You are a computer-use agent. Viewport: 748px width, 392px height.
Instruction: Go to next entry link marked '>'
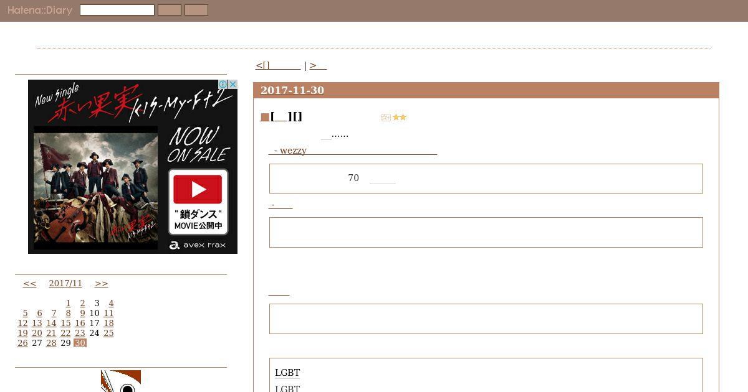point(318,65)
